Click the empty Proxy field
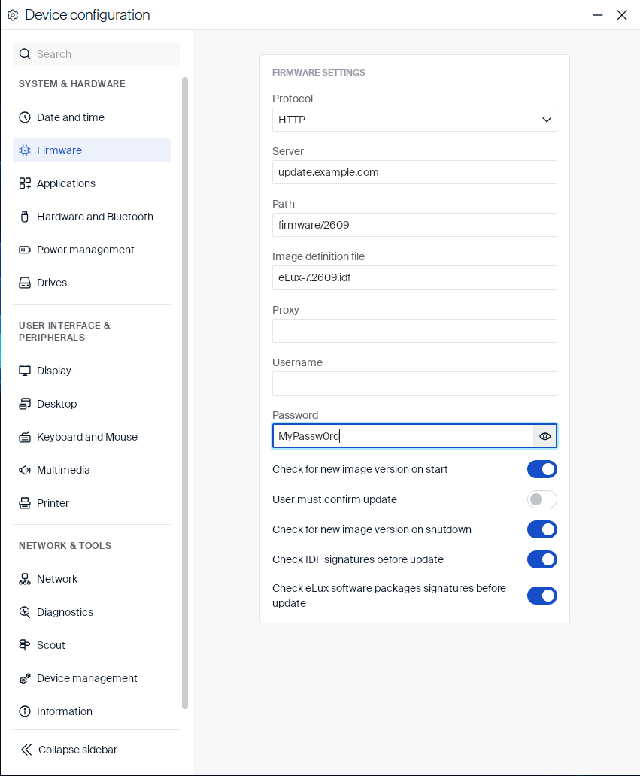This screenshot has width=640, height=776. tap(414, 331)
